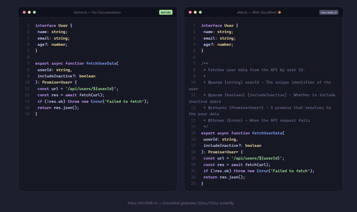The image size is (357, 212).
Task: Click 'const res = await fetch(url);' line 20 in after.ts
Action: pyautogui.click(x=237, y=165)
